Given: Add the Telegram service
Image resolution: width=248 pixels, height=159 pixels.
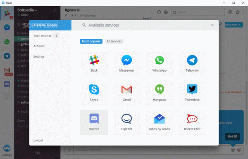Looking at the screenshot, I should pos(192,64).
